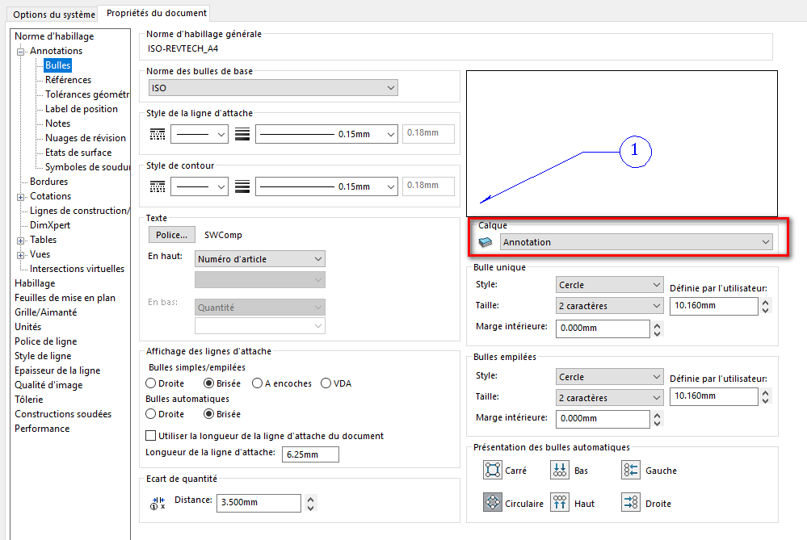
Task: Click the contour line style icon
Action: tap(158, 186)
